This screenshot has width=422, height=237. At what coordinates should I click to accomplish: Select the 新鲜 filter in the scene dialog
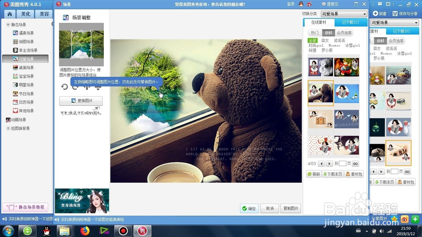click(328, 32)
